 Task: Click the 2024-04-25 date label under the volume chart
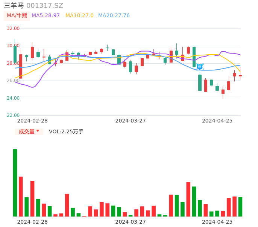tap(217, 222)
